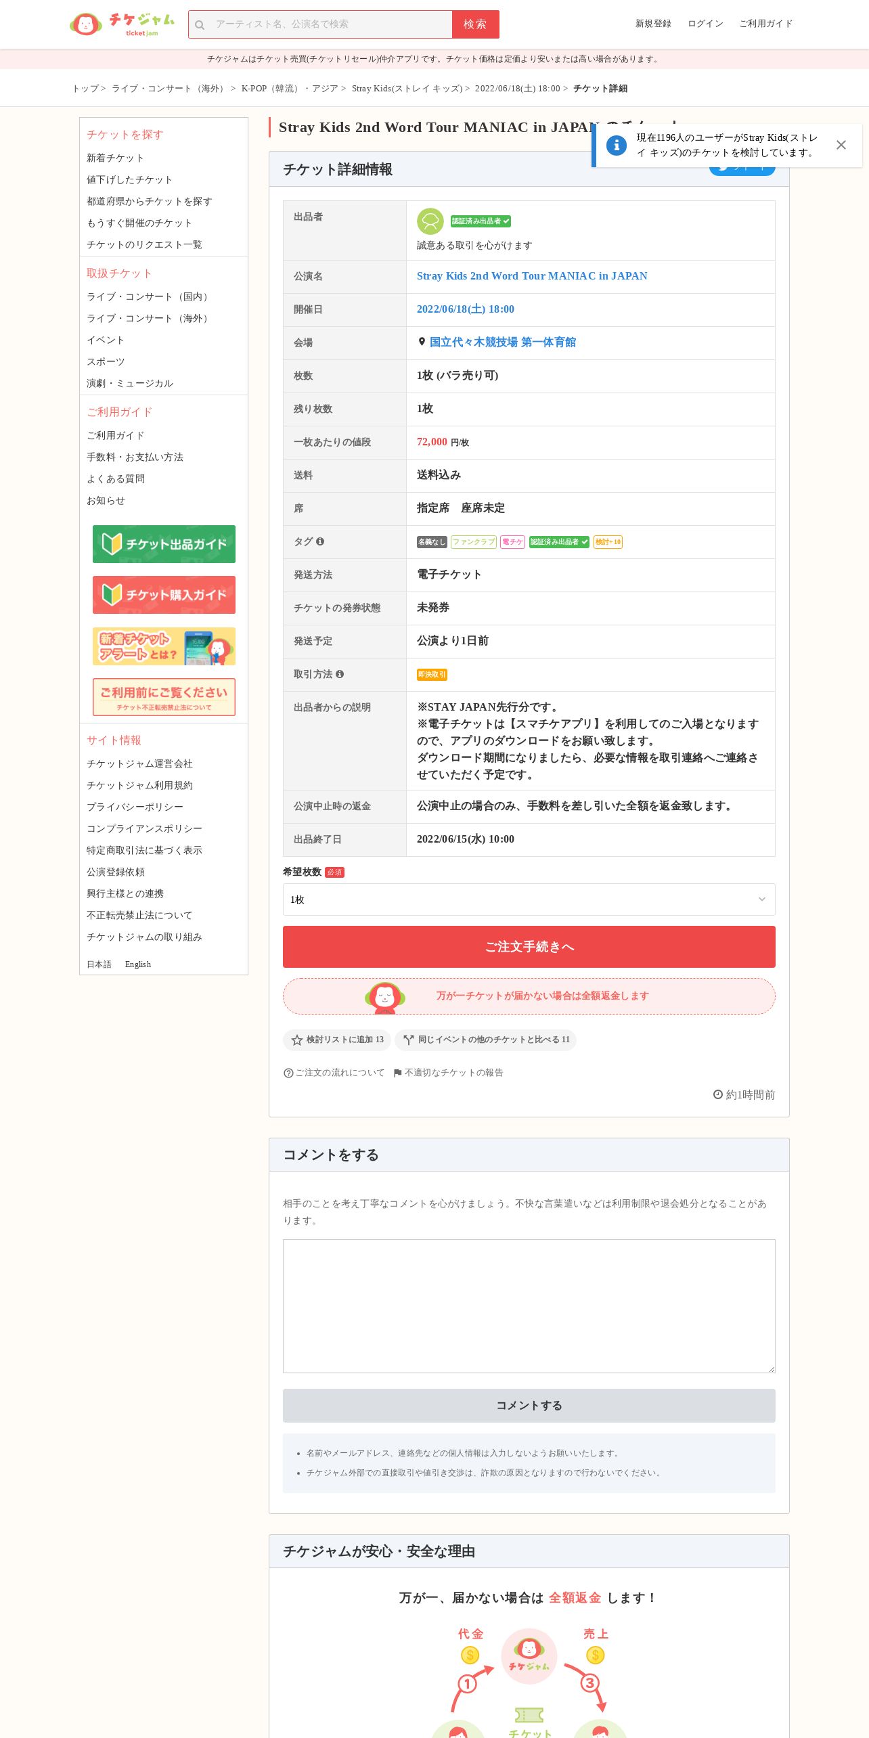
Task: Open 値下げしたチケット in sidebar
Action: [129, 180]
